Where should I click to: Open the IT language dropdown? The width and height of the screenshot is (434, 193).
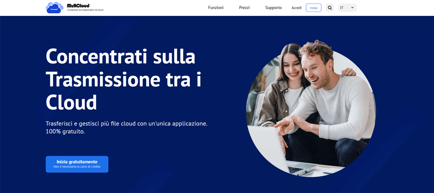click(x=347, y=8)
